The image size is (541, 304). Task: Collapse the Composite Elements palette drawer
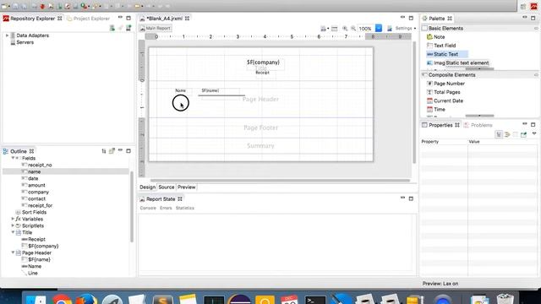click(480, 75)
